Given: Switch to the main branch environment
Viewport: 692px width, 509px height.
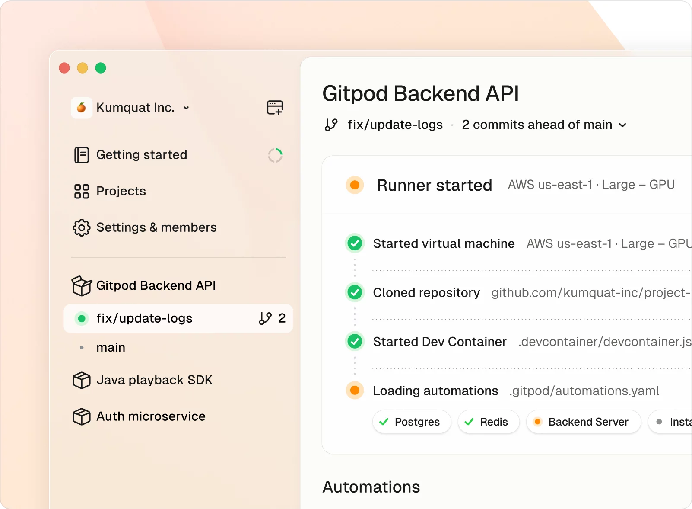Looking at the screenshot, I should tap(111, 347).
